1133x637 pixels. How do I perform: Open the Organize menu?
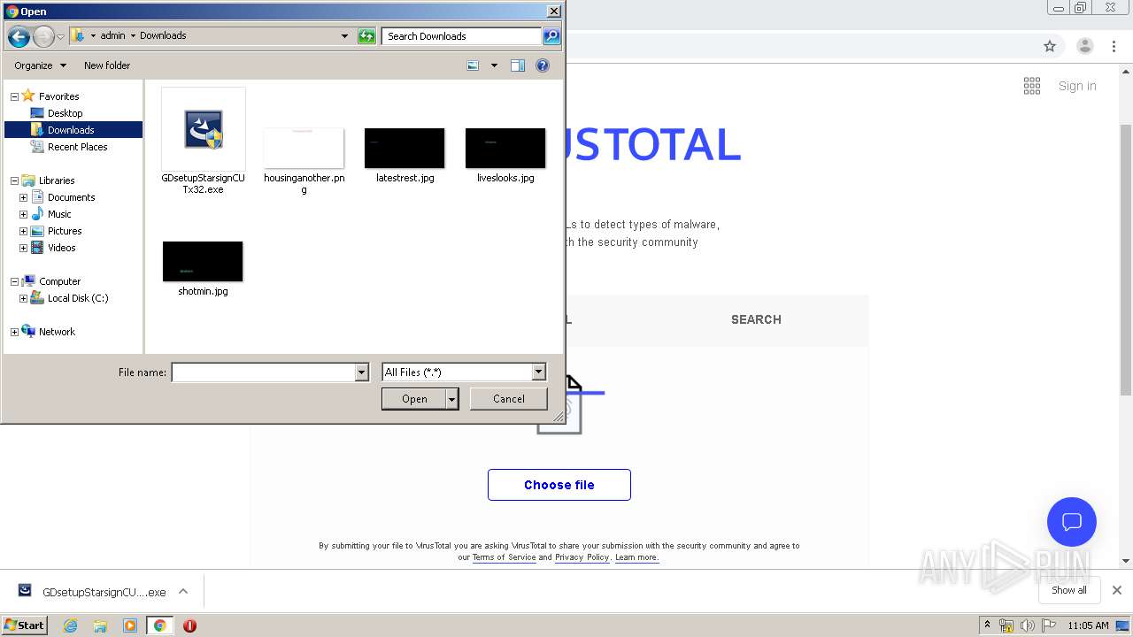[40, 65]
